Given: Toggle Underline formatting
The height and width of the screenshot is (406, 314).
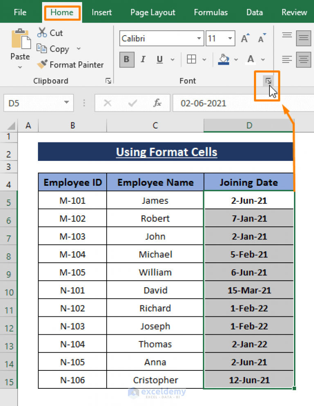Looking at the screenshot, I should [x=159, y=59].
